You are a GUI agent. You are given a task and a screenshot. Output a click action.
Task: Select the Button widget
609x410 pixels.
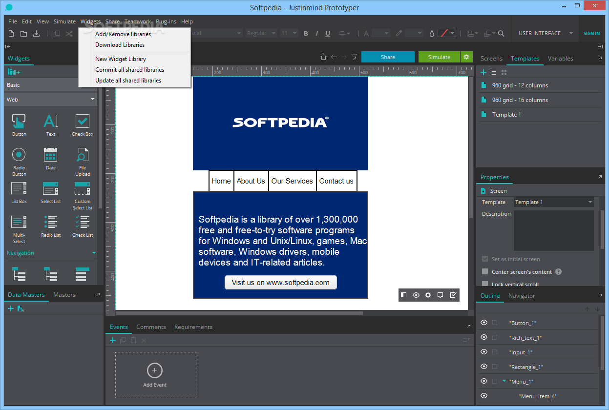tap(19, 125)
